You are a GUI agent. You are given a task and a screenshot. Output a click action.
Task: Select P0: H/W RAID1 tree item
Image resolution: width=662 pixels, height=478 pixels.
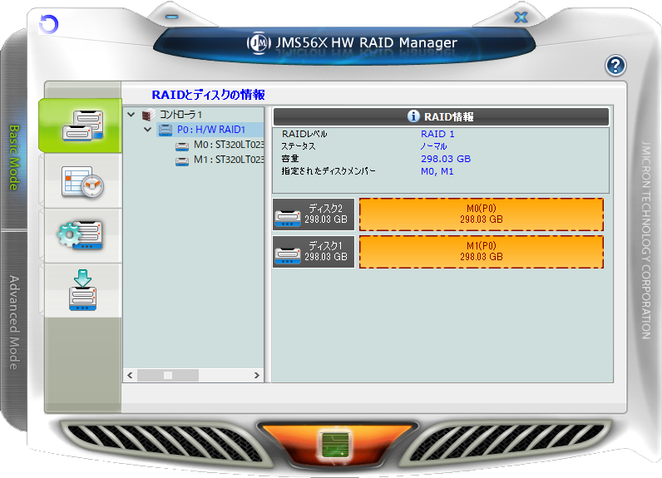211,130
